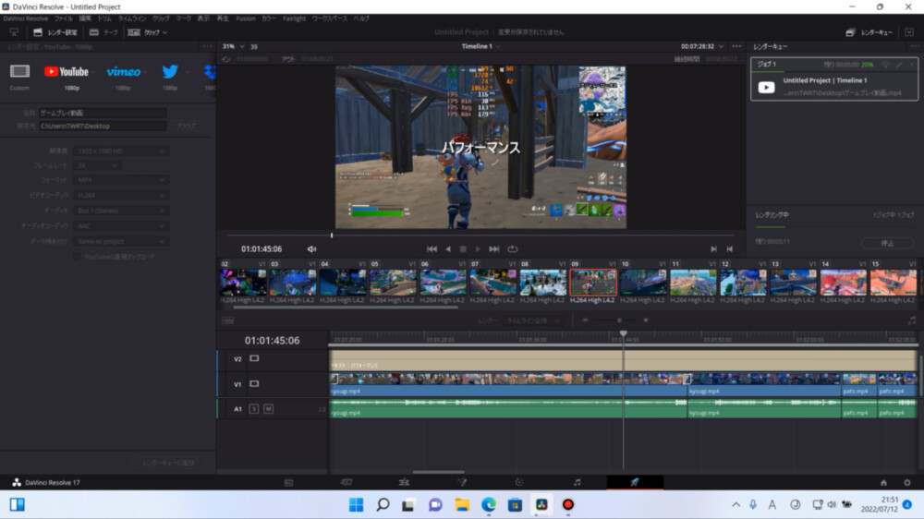Image resolution: width=924 pixels, height=519 pixels.
Task: Play the timeline forward
Action: 478,249
